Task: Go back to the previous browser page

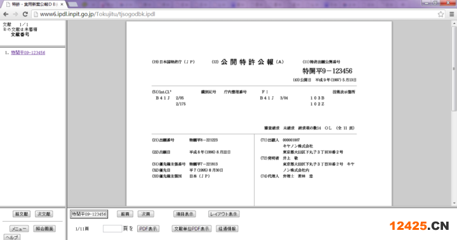Action: (x=6, y=14)
